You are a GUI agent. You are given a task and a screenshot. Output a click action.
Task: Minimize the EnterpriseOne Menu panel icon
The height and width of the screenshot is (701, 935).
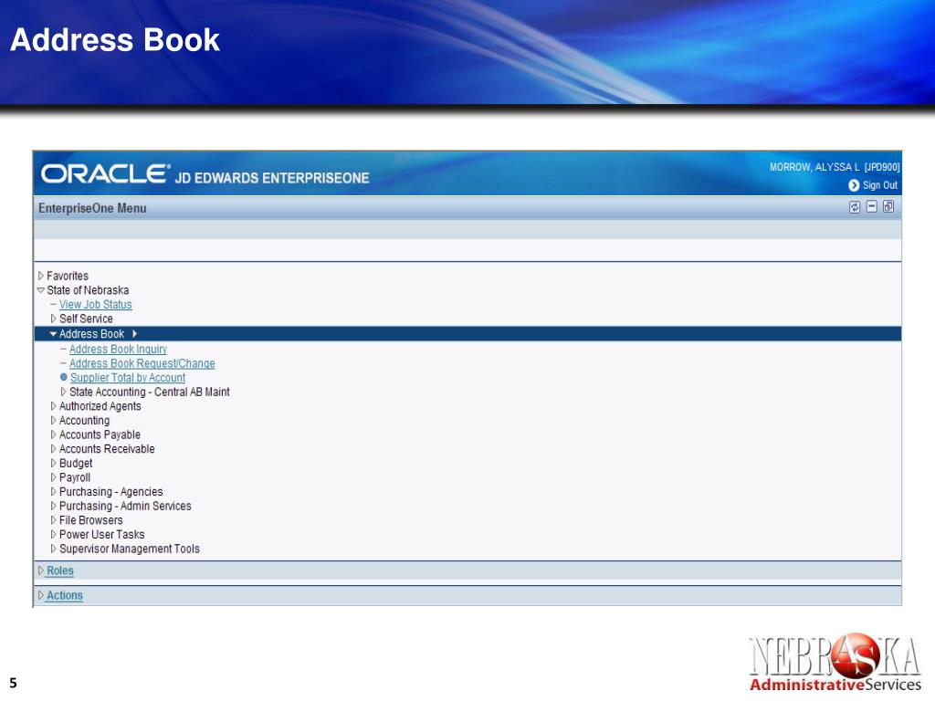point(872,206)
